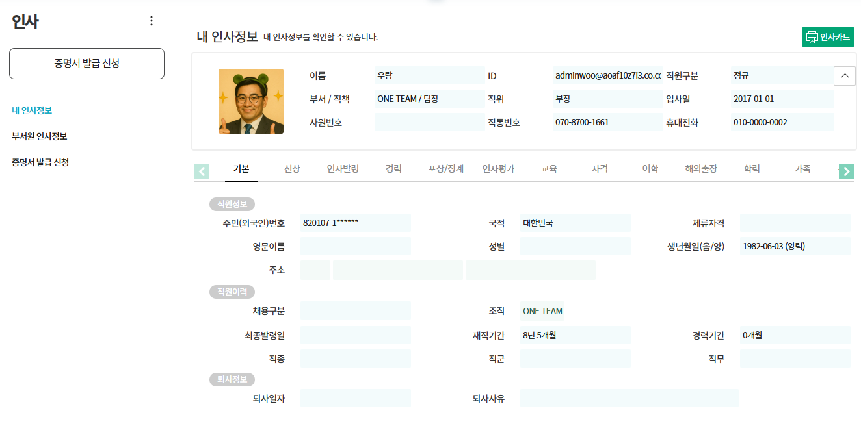Open the three-dot options menu beside 인사
Image resolution: width=861 pixels, height=428 pixels.
(151, 20)
